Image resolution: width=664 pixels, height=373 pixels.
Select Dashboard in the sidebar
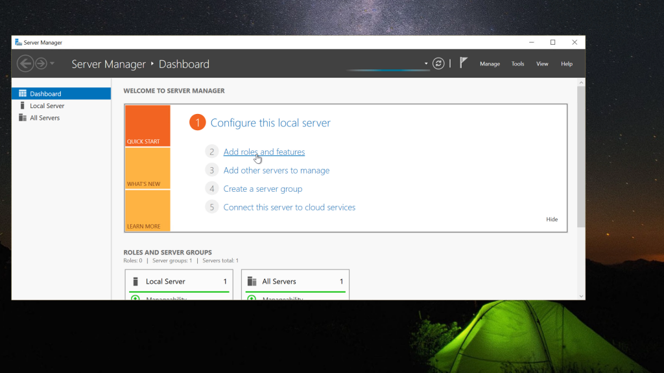(62, 93)
